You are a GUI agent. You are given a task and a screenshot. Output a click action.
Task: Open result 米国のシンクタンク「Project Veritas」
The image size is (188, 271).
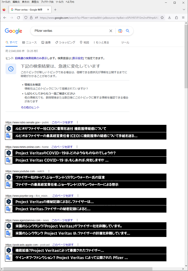pyautogui.click(x=69, y=226)
